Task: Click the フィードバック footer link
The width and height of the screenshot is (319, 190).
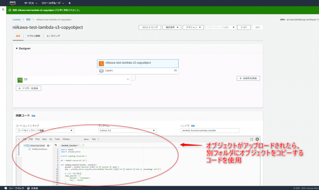Action: [16, 188]
